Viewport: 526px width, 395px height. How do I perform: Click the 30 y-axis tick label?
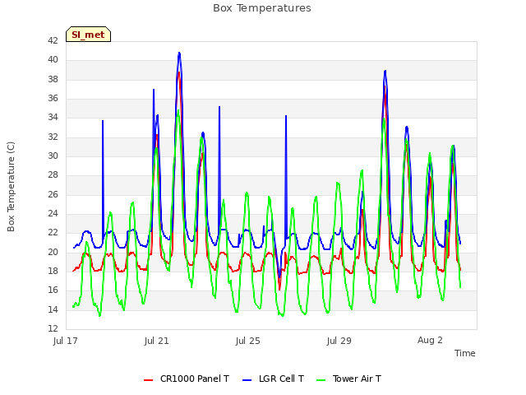pyautogui.click(x=53, y=156)
